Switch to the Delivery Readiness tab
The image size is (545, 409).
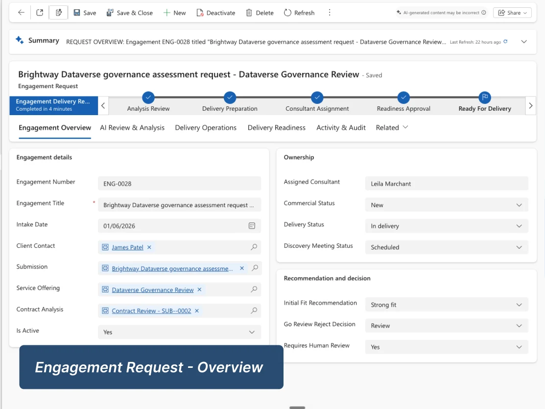coord(276,127)
